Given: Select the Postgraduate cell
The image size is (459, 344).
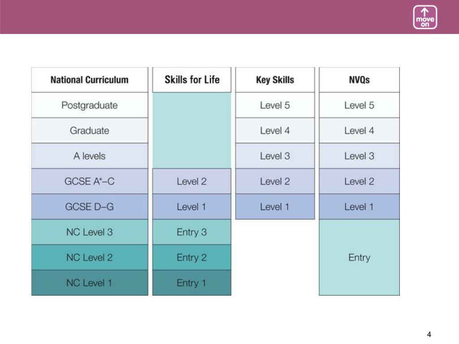Looking at the screenshot, I should point(90,105).
